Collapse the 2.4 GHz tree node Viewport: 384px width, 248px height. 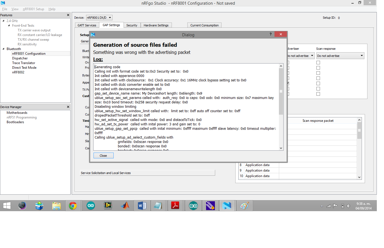coord(3,21)
